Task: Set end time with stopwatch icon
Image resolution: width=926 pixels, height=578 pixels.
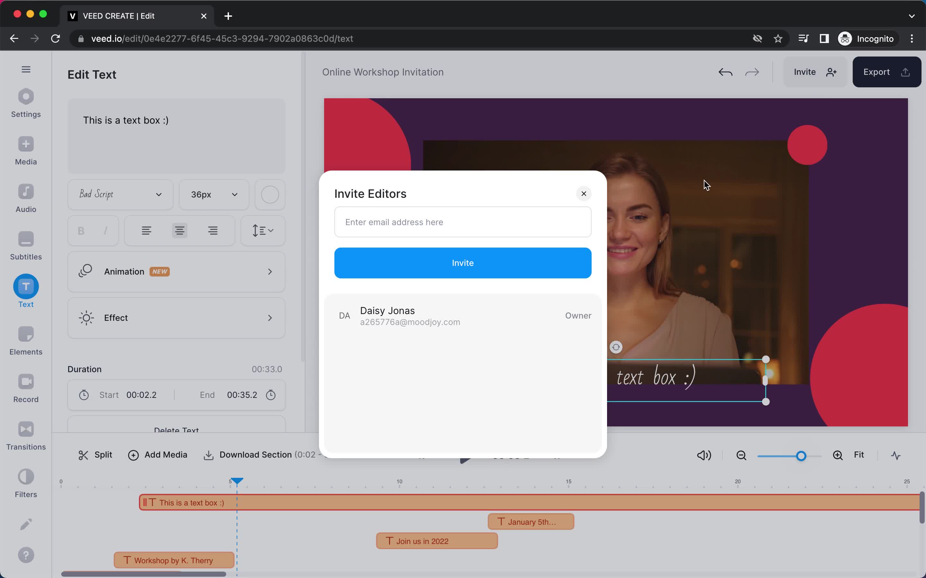Action: coord(270,395)
